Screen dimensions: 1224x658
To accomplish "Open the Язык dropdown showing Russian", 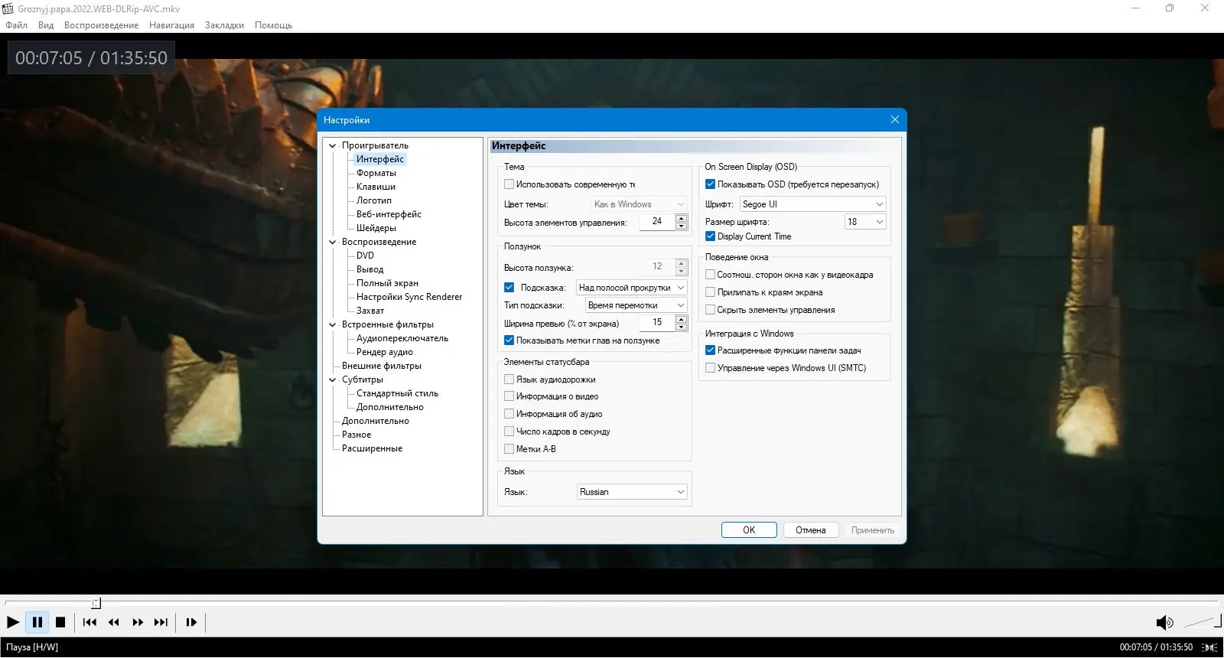I will (632, 492).
